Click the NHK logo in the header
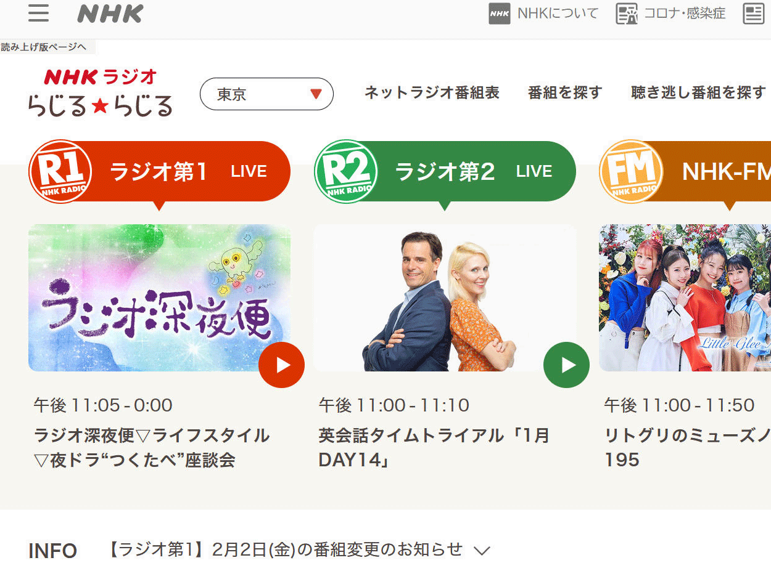This screenshot has width=771, height=571. tap(110, 14)
